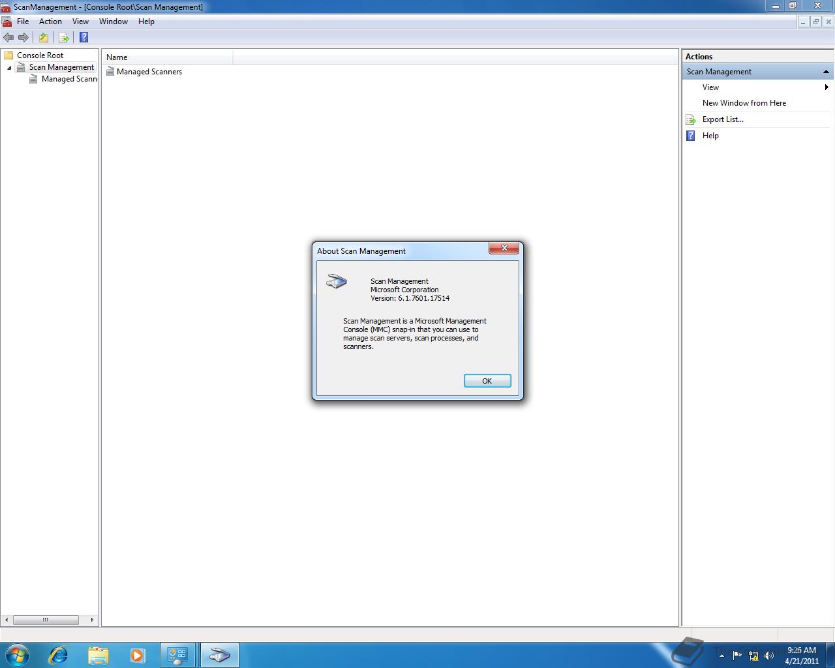Click the Scan Management tree node icon
The image size is (835, 668).
coord(21,67)
